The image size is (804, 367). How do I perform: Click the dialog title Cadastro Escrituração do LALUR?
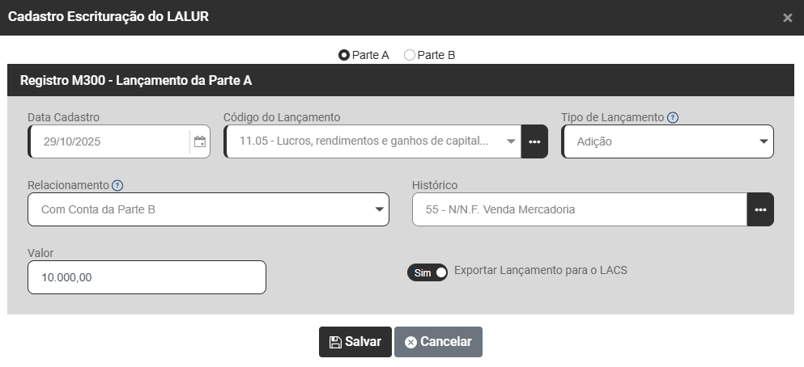108,16
